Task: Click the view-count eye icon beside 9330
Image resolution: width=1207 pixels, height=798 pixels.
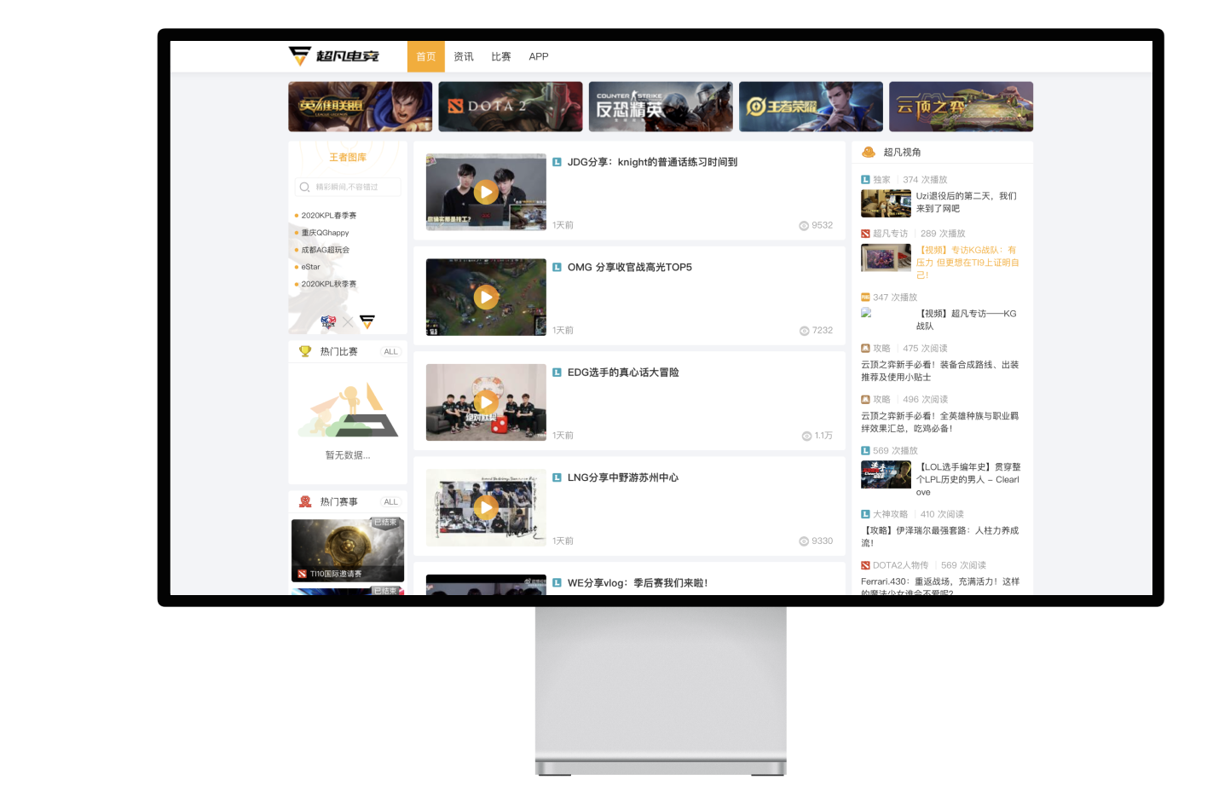Action: (x=804, y=541)
